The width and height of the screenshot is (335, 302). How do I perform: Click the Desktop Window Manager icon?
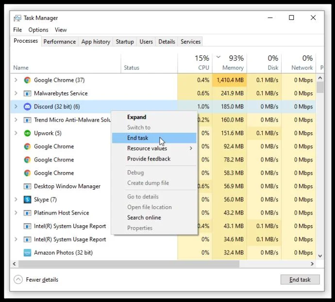[27, 186]
